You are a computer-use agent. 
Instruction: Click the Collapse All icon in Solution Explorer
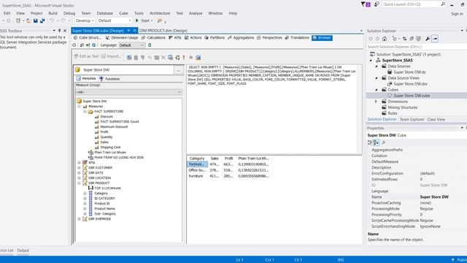(x=412, y=39)
